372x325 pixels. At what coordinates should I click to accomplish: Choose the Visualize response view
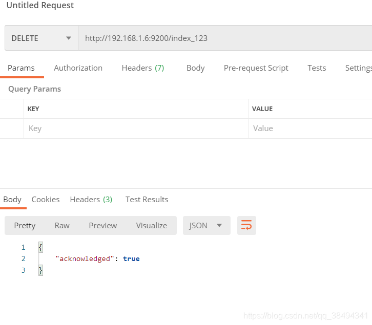(151, 225)
